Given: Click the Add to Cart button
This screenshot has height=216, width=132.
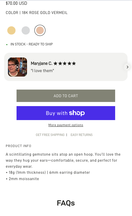Looking at the screenshot, I should click(66, 96).
